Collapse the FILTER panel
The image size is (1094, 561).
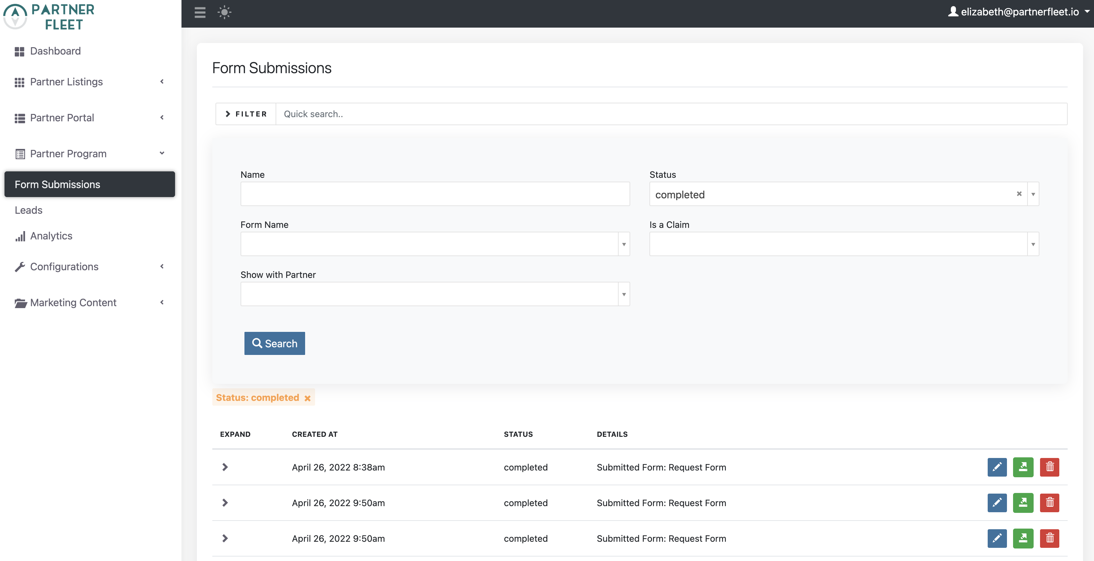pos(246,114)
